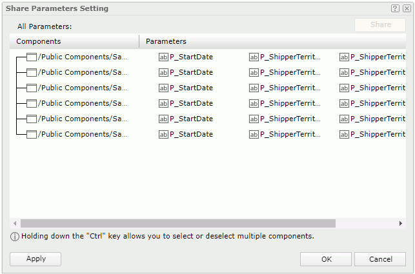Click the first row's component icon
Image resolution: width=415 pixels, height=274 pixels.
(x=32, y=57)
